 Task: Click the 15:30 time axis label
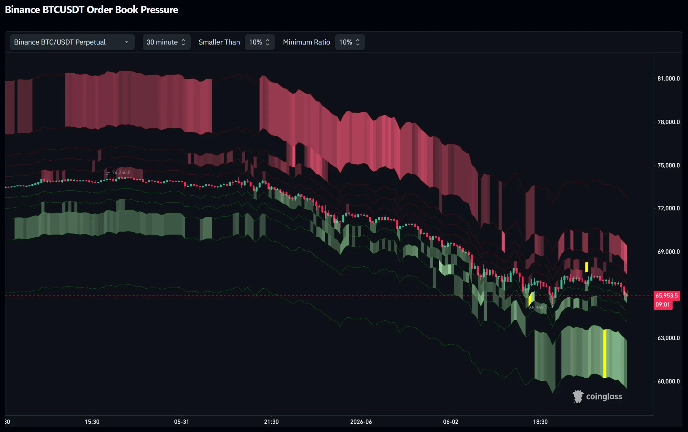click(92, 422)
